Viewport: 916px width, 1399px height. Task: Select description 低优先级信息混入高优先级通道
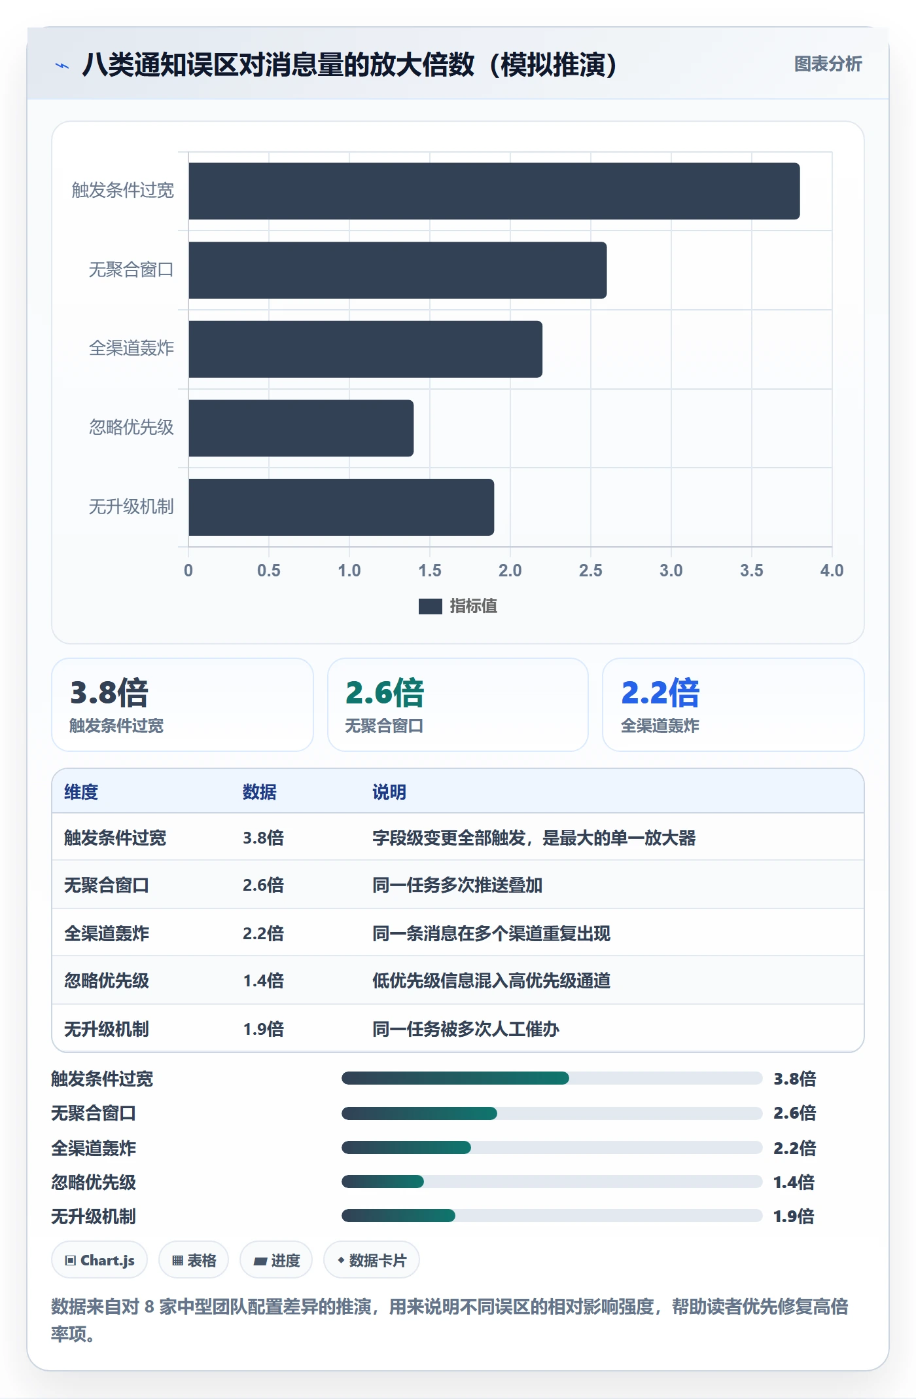[491, 980]
